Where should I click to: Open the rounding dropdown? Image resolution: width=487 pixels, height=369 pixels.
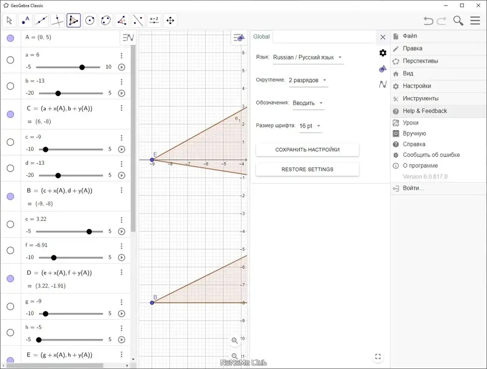coord(308,80)
